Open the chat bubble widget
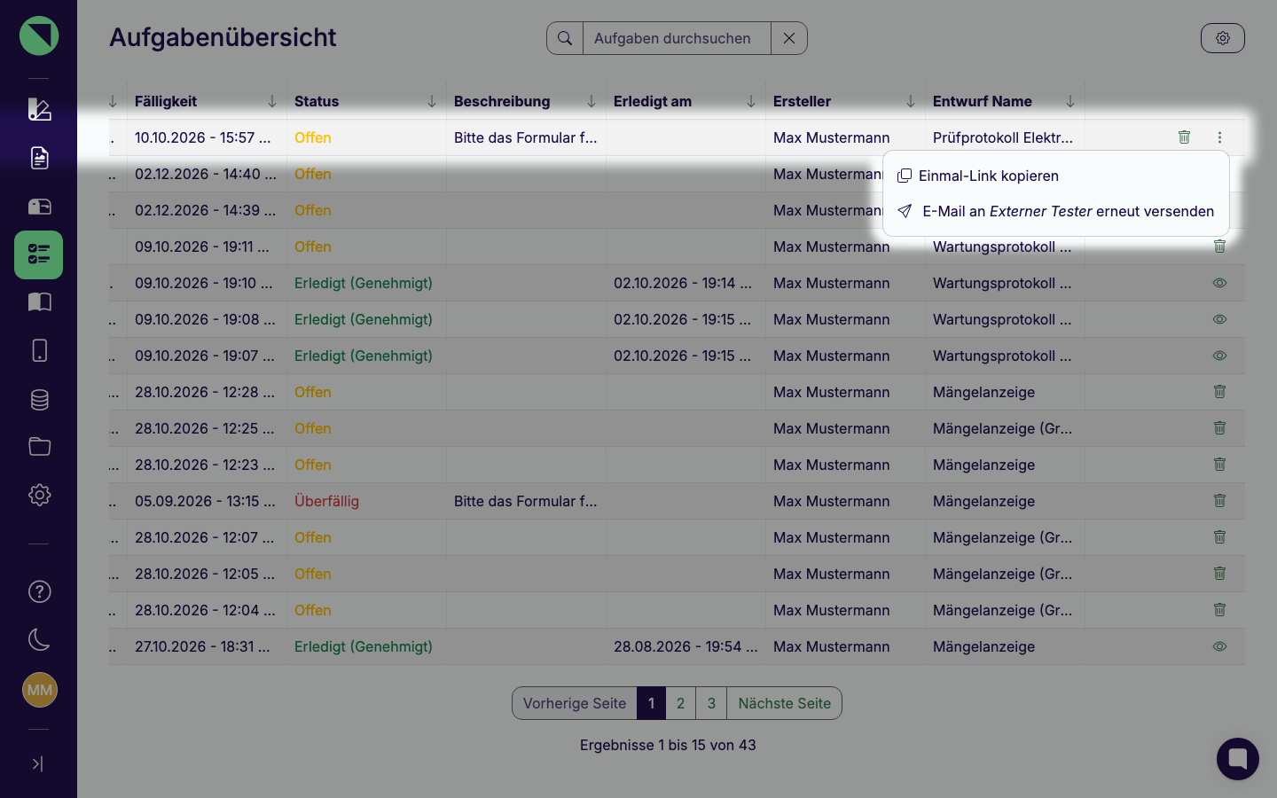The image size is (1277, 798). (x=1238, y=759)
